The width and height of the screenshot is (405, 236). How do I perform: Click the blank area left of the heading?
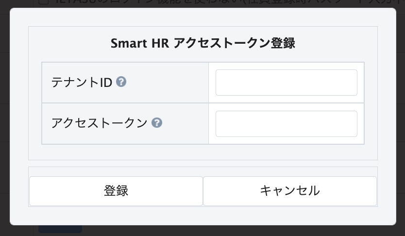(68, 43)
